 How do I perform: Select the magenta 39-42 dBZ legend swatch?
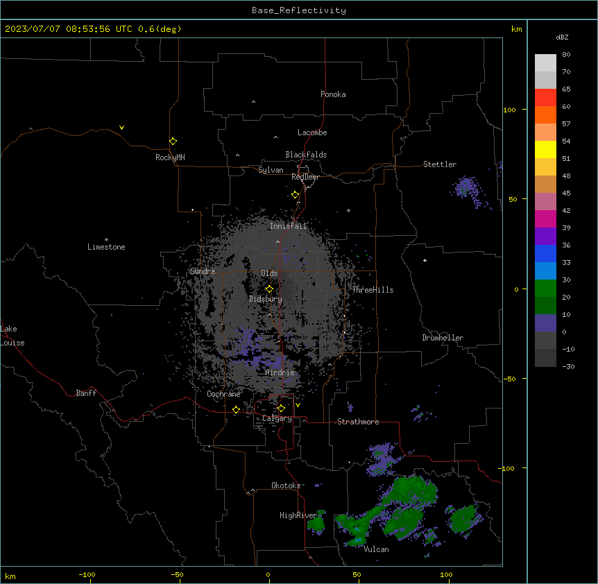pyautogui.click(x=545, y=218)
